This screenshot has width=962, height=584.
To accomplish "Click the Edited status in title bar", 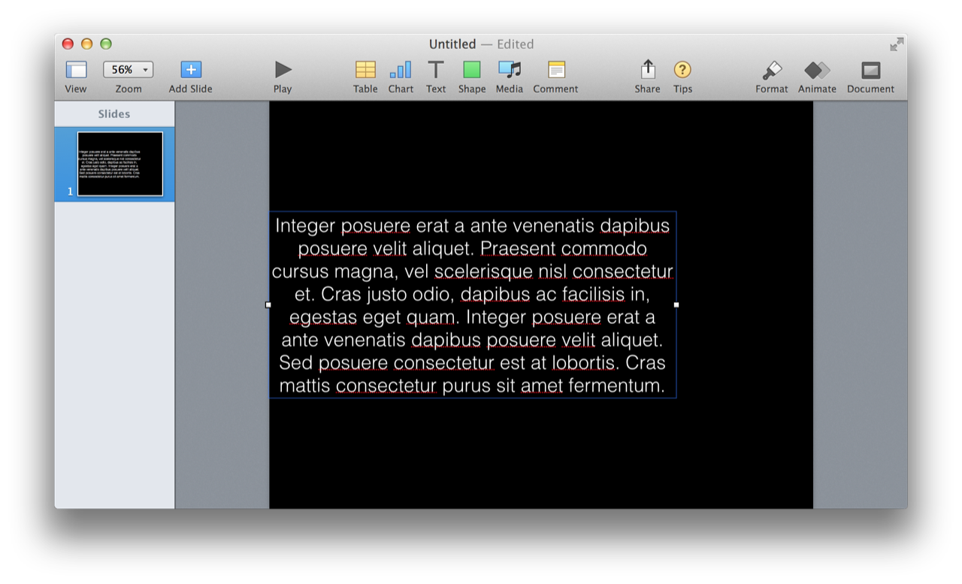I will (516, 44).
